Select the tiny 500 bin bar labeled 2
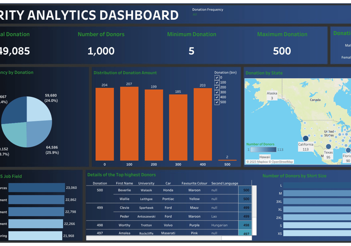This screenshot has height=246, width=351. [x=227, y=160]
